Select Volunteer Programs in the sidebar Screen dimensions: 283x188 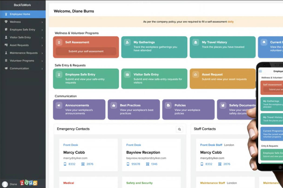click(23, 61)
